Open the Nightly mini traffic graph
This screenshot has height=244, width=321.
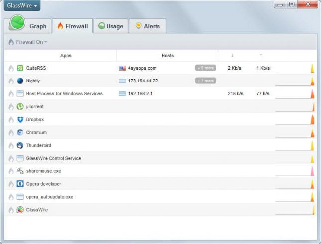click(295, 81)
